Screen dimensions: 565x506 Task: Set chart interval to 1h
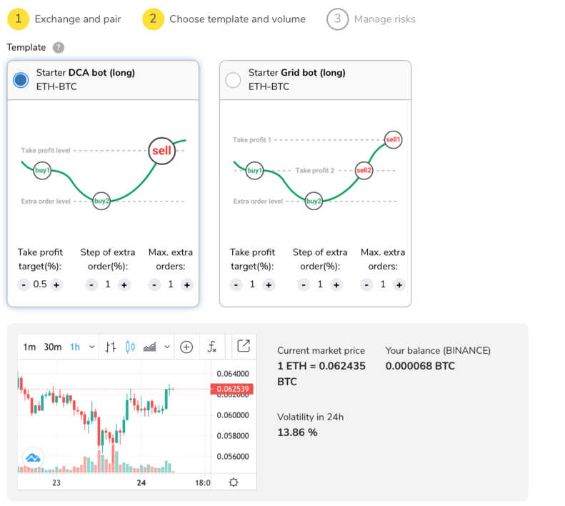75,347
